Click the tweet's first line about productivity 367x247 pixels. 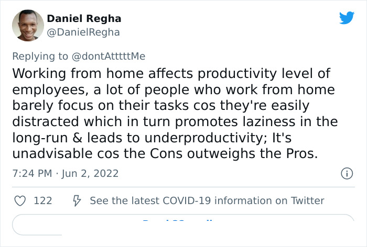click(171, 73)
